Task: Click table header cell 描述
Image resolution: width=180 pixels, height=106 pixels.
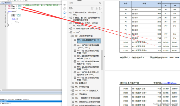Action: coord(144,3)
